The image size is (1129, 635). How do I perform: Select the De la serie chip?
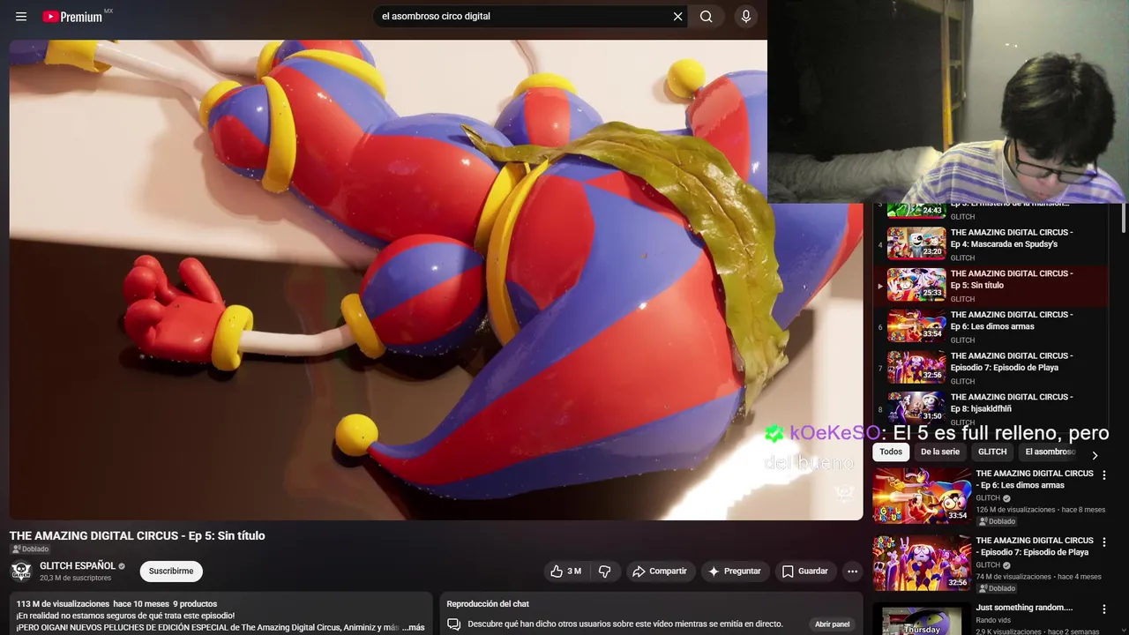pyautogui.click(x=940, y=452)
